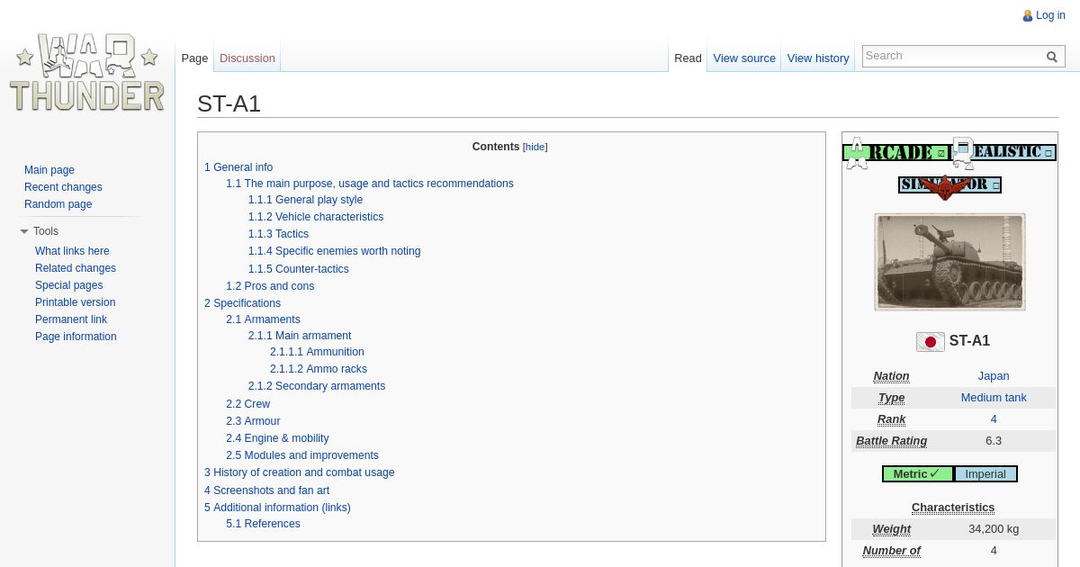1080x567 pixels.
Task: Open the Printable version
Action: tap(76, 302)
